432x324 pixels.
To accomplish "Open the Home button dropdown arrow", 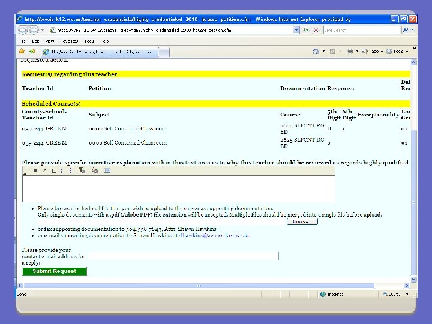I will (x=323, y=51).
